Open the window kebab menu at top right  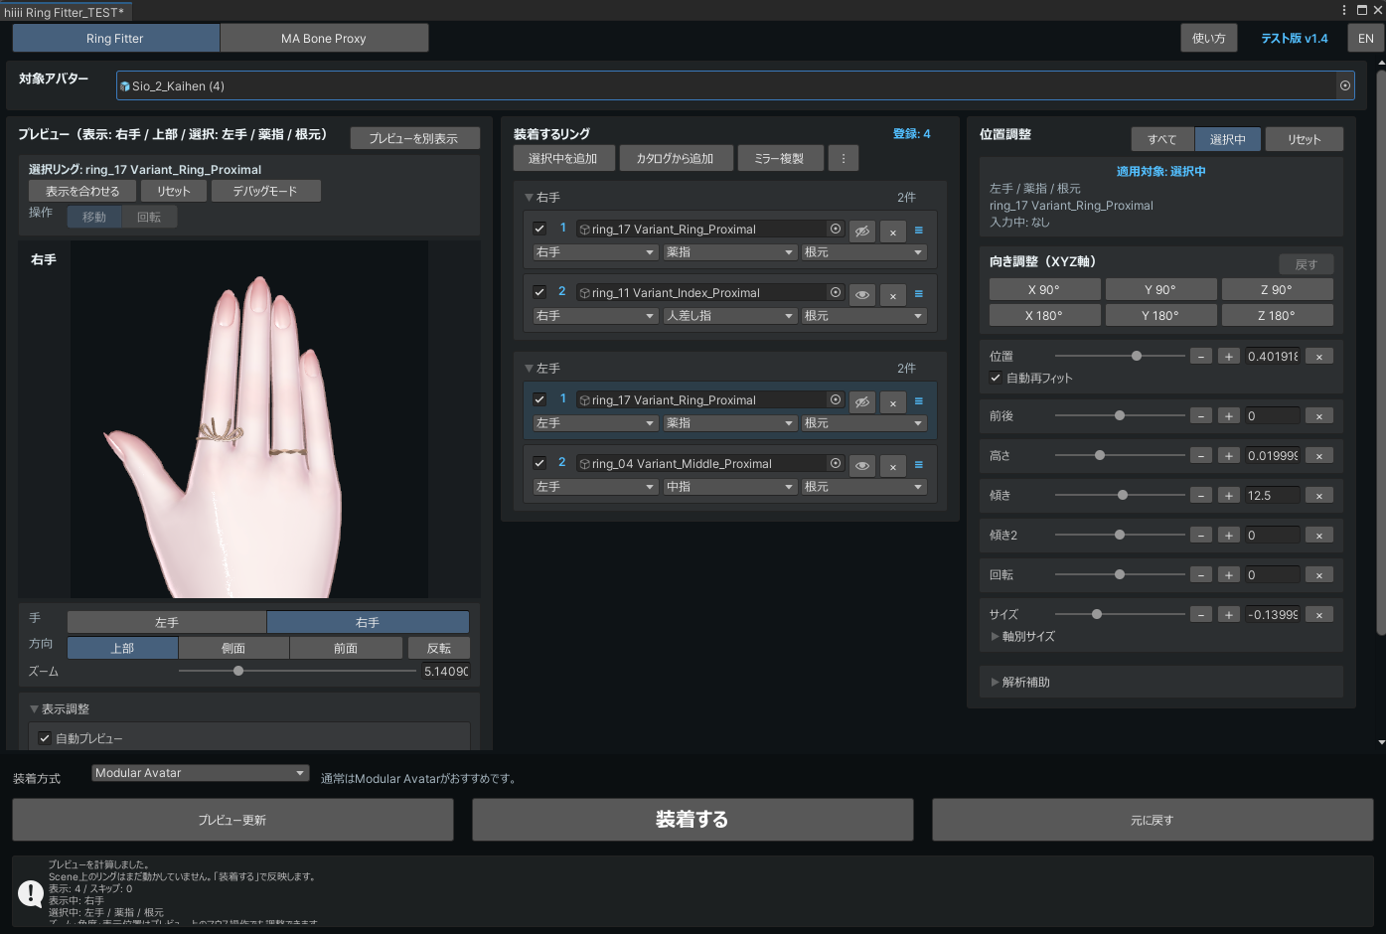click(x=1344, y=9)
